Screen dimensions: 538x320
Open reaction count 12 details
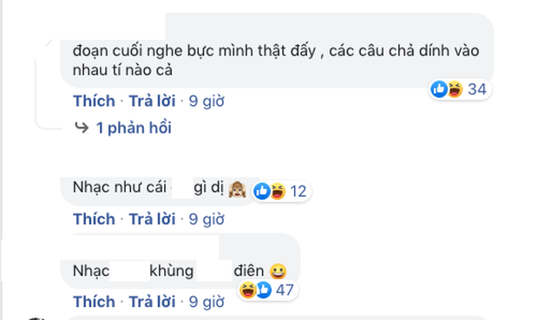tap(298, 191)
